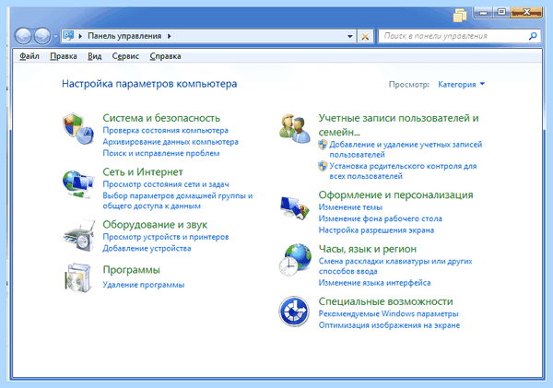Click the X stop button beside address bar

365,36
